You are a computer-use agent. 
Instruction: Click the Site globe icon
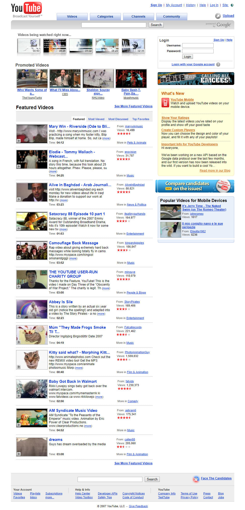[232, 5]
